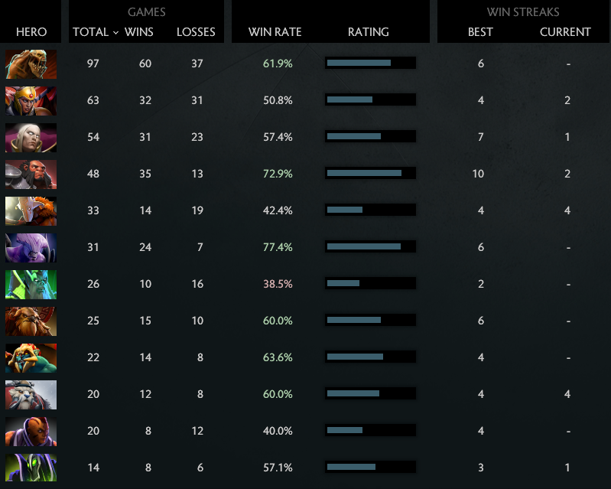611x489 pixels.
Task: Click rating bar in the 61.9% row
Action: [370, 63]
